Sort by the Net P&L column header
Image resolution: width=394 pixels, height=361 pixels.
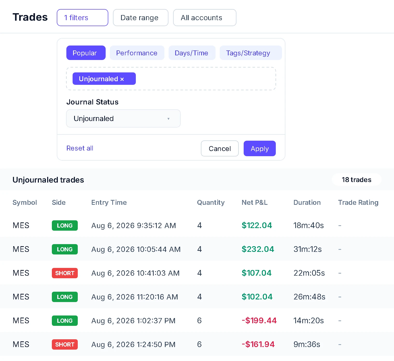tap(255, 202)
